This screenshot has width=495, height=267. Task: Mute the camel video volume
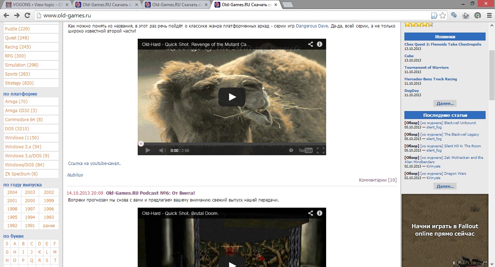pyautogui.click(x=163, y=151)
